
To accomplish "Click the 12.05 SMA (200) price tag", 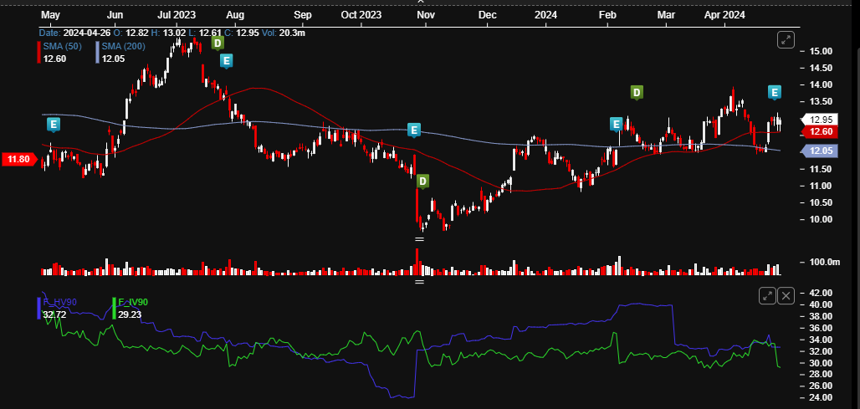I will (820, 151).
